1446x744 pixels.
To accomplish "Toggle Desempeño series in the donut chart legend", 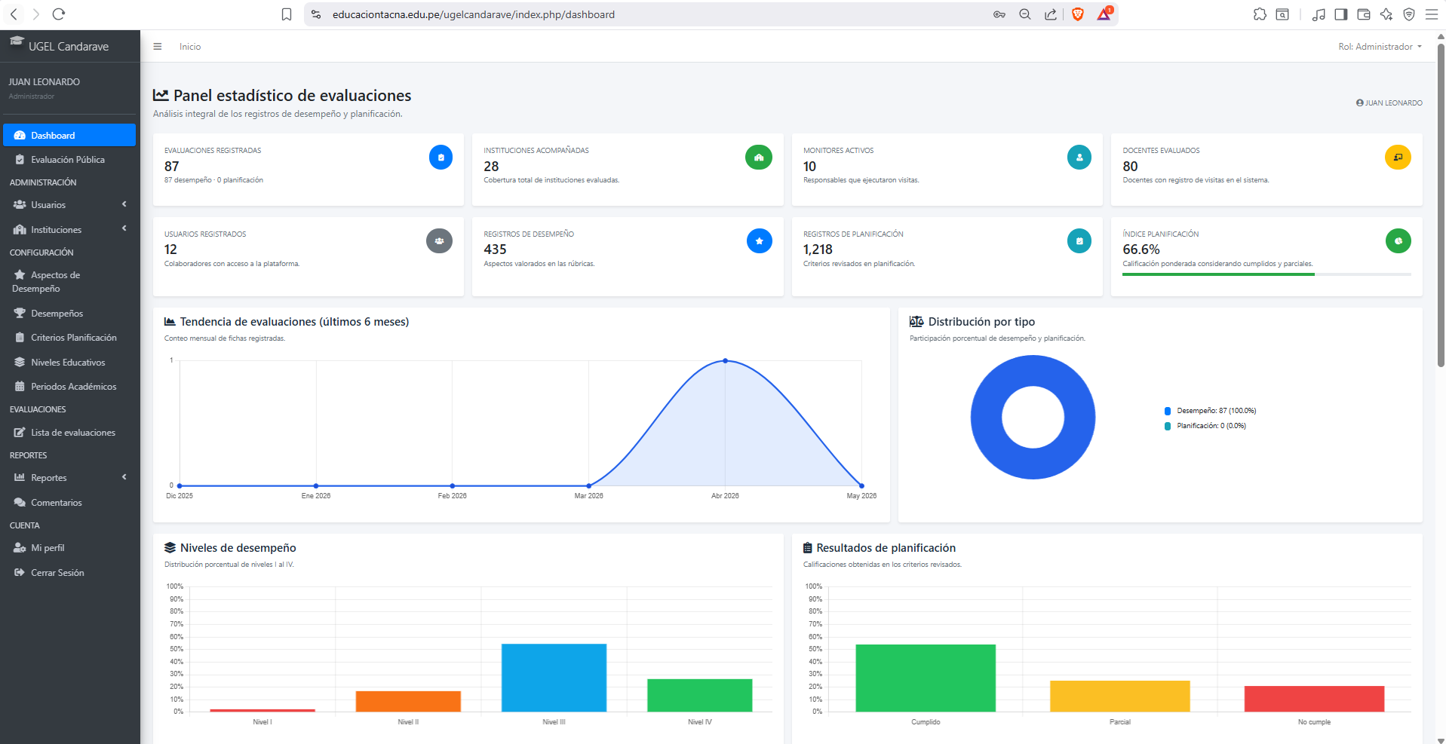I will tap(1210, 411).
